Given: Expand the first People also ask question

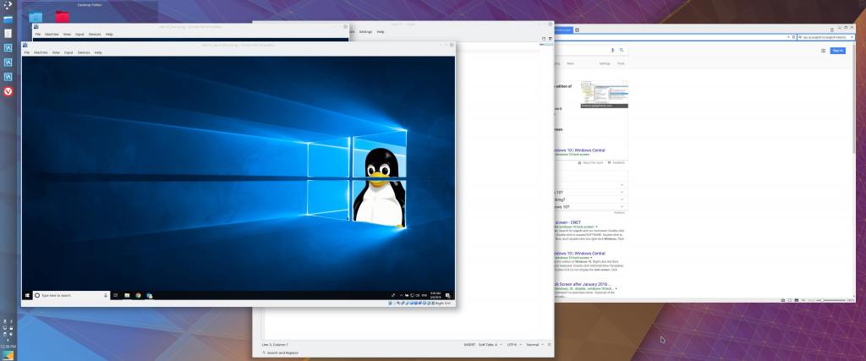Looking at the screenshot, I should (622, 184).
